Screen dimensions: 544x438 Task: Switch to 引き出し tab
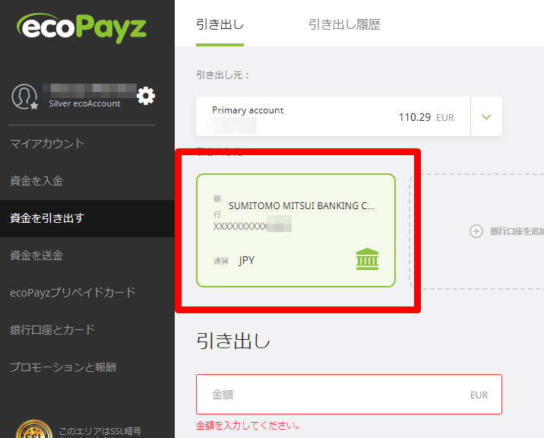pos(220,25)
